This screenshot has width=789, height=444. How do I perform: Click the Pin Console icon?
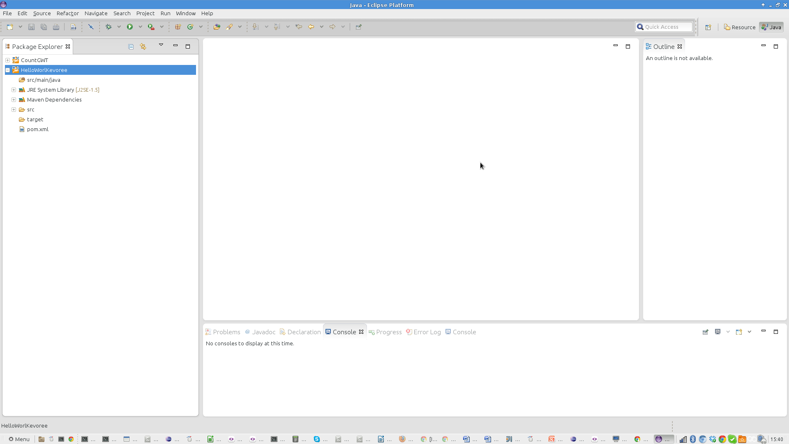(706, 332)
